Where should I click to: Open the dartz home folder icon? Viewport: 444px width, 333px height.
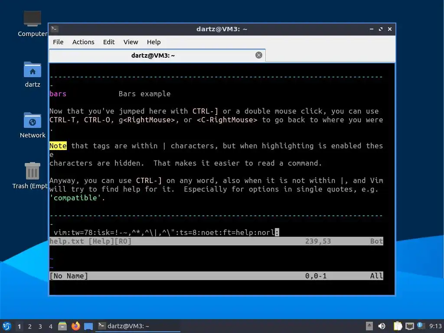(x=32, y=75)
